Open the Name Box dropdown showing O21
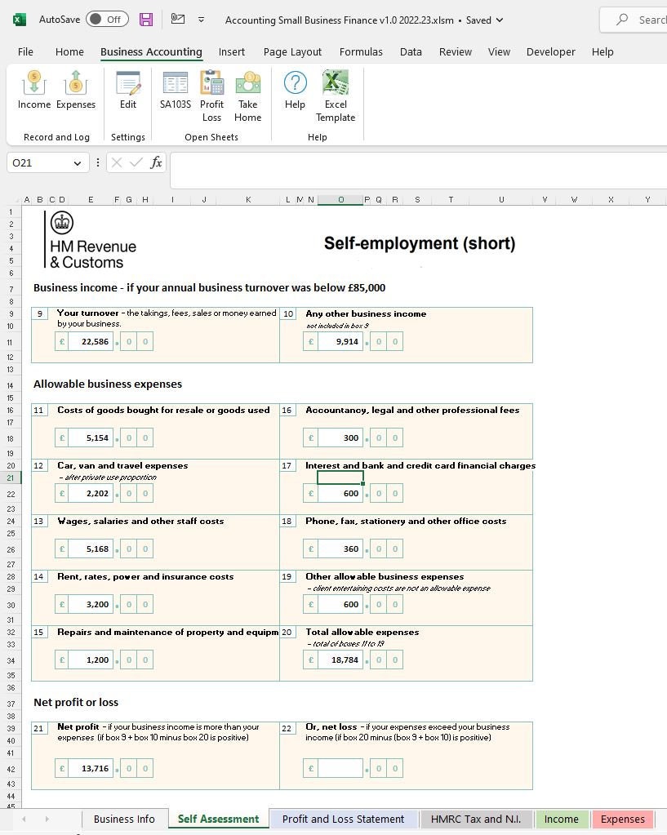The width and height of the screenshot is (667, 835). pyautogui.click(x=77, y=162)
